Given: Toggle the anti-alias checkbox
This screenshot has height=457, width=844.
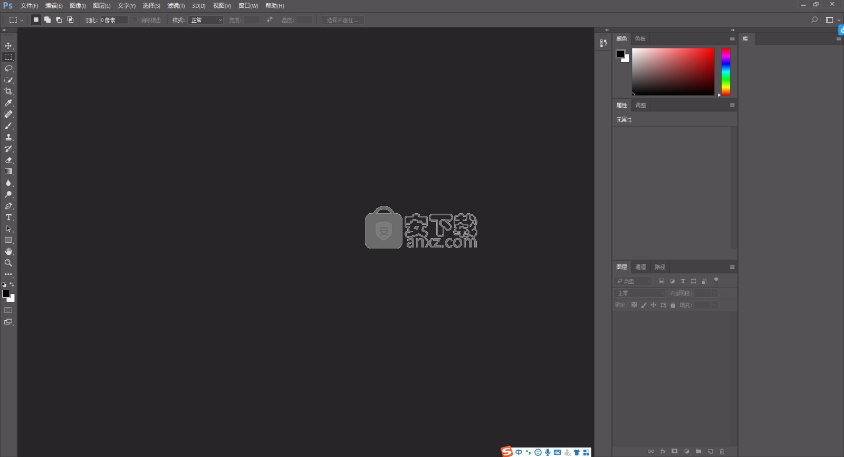Looking at the screenshot, I should click(x=135, y=20).
